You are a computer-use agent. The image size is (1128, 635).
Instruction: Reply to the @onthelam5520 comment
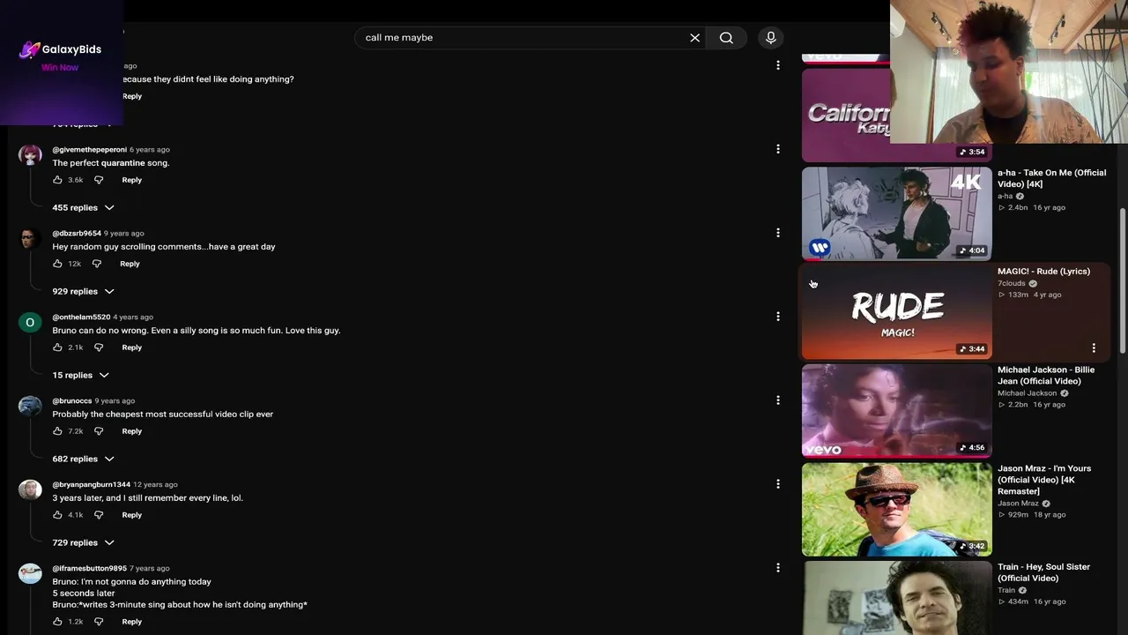(x=131, y=347)
